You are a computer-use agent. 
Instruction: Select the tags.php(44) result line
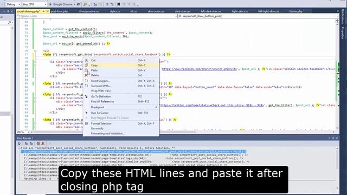pyautogui.click(x=133, y=158)
